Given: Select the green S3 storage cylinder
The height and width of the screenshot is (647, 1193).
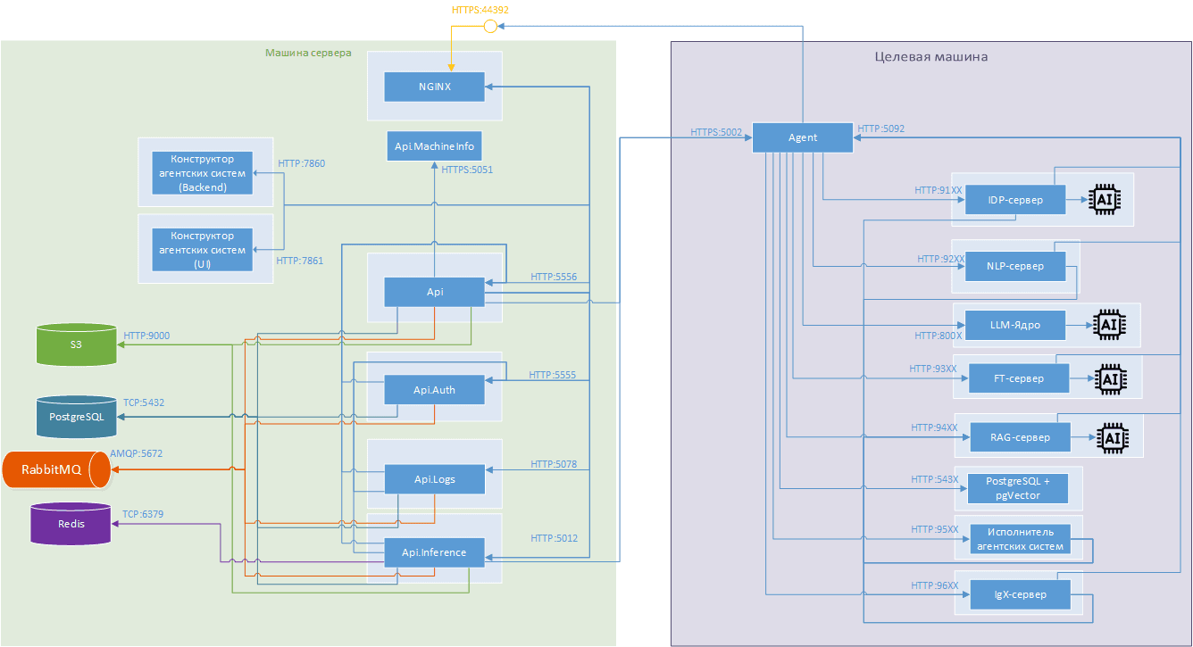Looking at the screenshot, I should pos(77,344).
